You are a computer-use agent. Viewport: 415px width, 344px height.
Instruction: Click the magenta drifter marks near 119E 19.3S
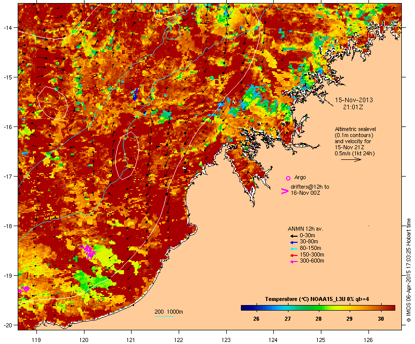(24, 289)
